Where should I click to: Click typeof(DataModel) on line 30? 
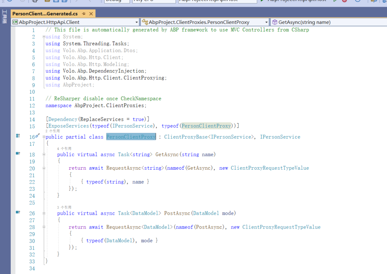[x=111, y=240]
